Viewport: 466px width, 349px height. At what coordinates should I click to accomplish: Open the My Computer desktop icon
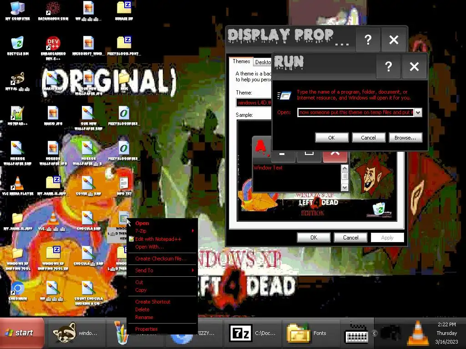(18, 11)
